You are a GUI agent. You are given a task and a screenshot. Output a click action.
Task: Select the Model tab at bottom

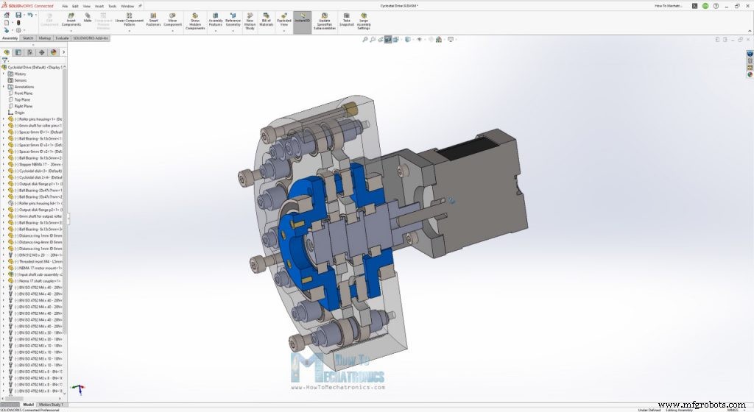pos(29,405)
